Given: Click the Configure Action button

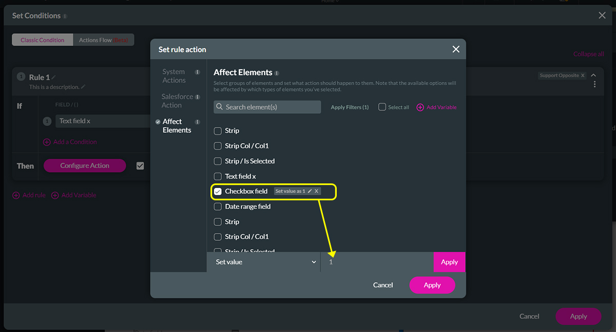Looking at the screenshot, I should 85,165.
